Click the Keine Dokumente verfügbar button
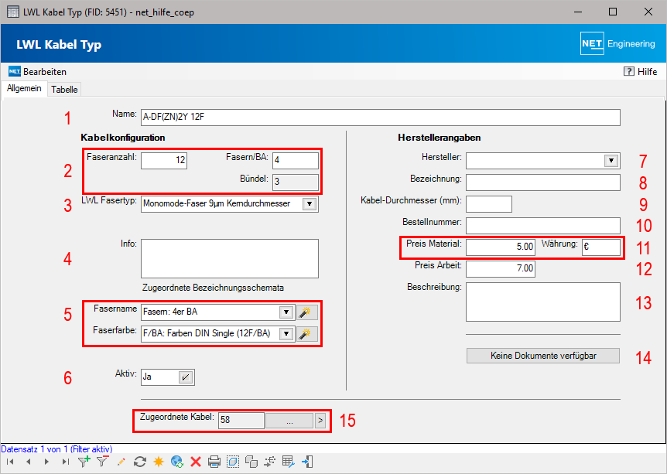The image size is (667, 474). (x=542, y=356)
